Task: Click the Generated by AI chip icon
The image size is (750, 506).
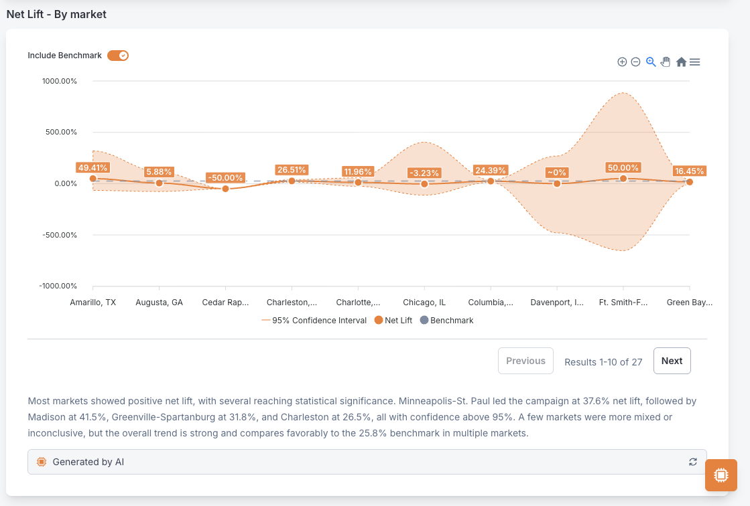Action: click(x=42, y=462)
